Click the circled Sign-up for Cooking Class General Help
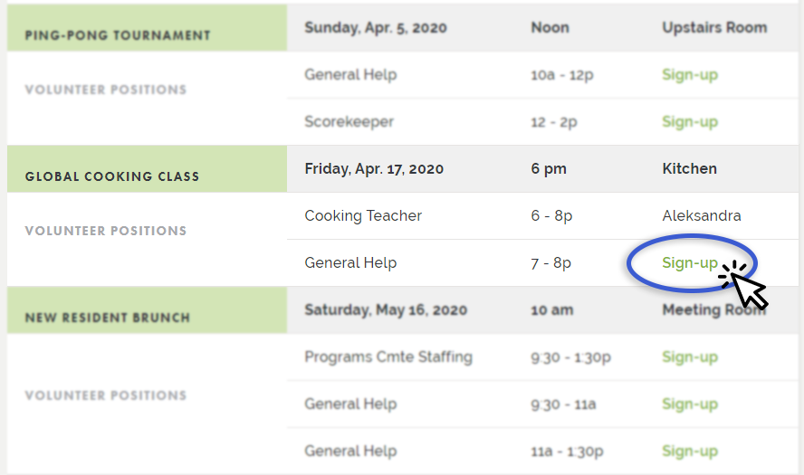The width and height of the screenshot is (804, 475). [690, 263]
